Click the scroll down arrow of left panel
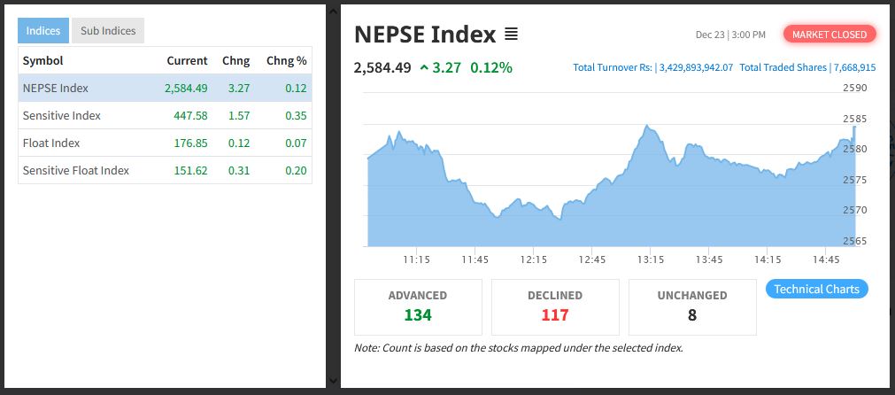The image size is (895, 395). [x=333, y=381]
